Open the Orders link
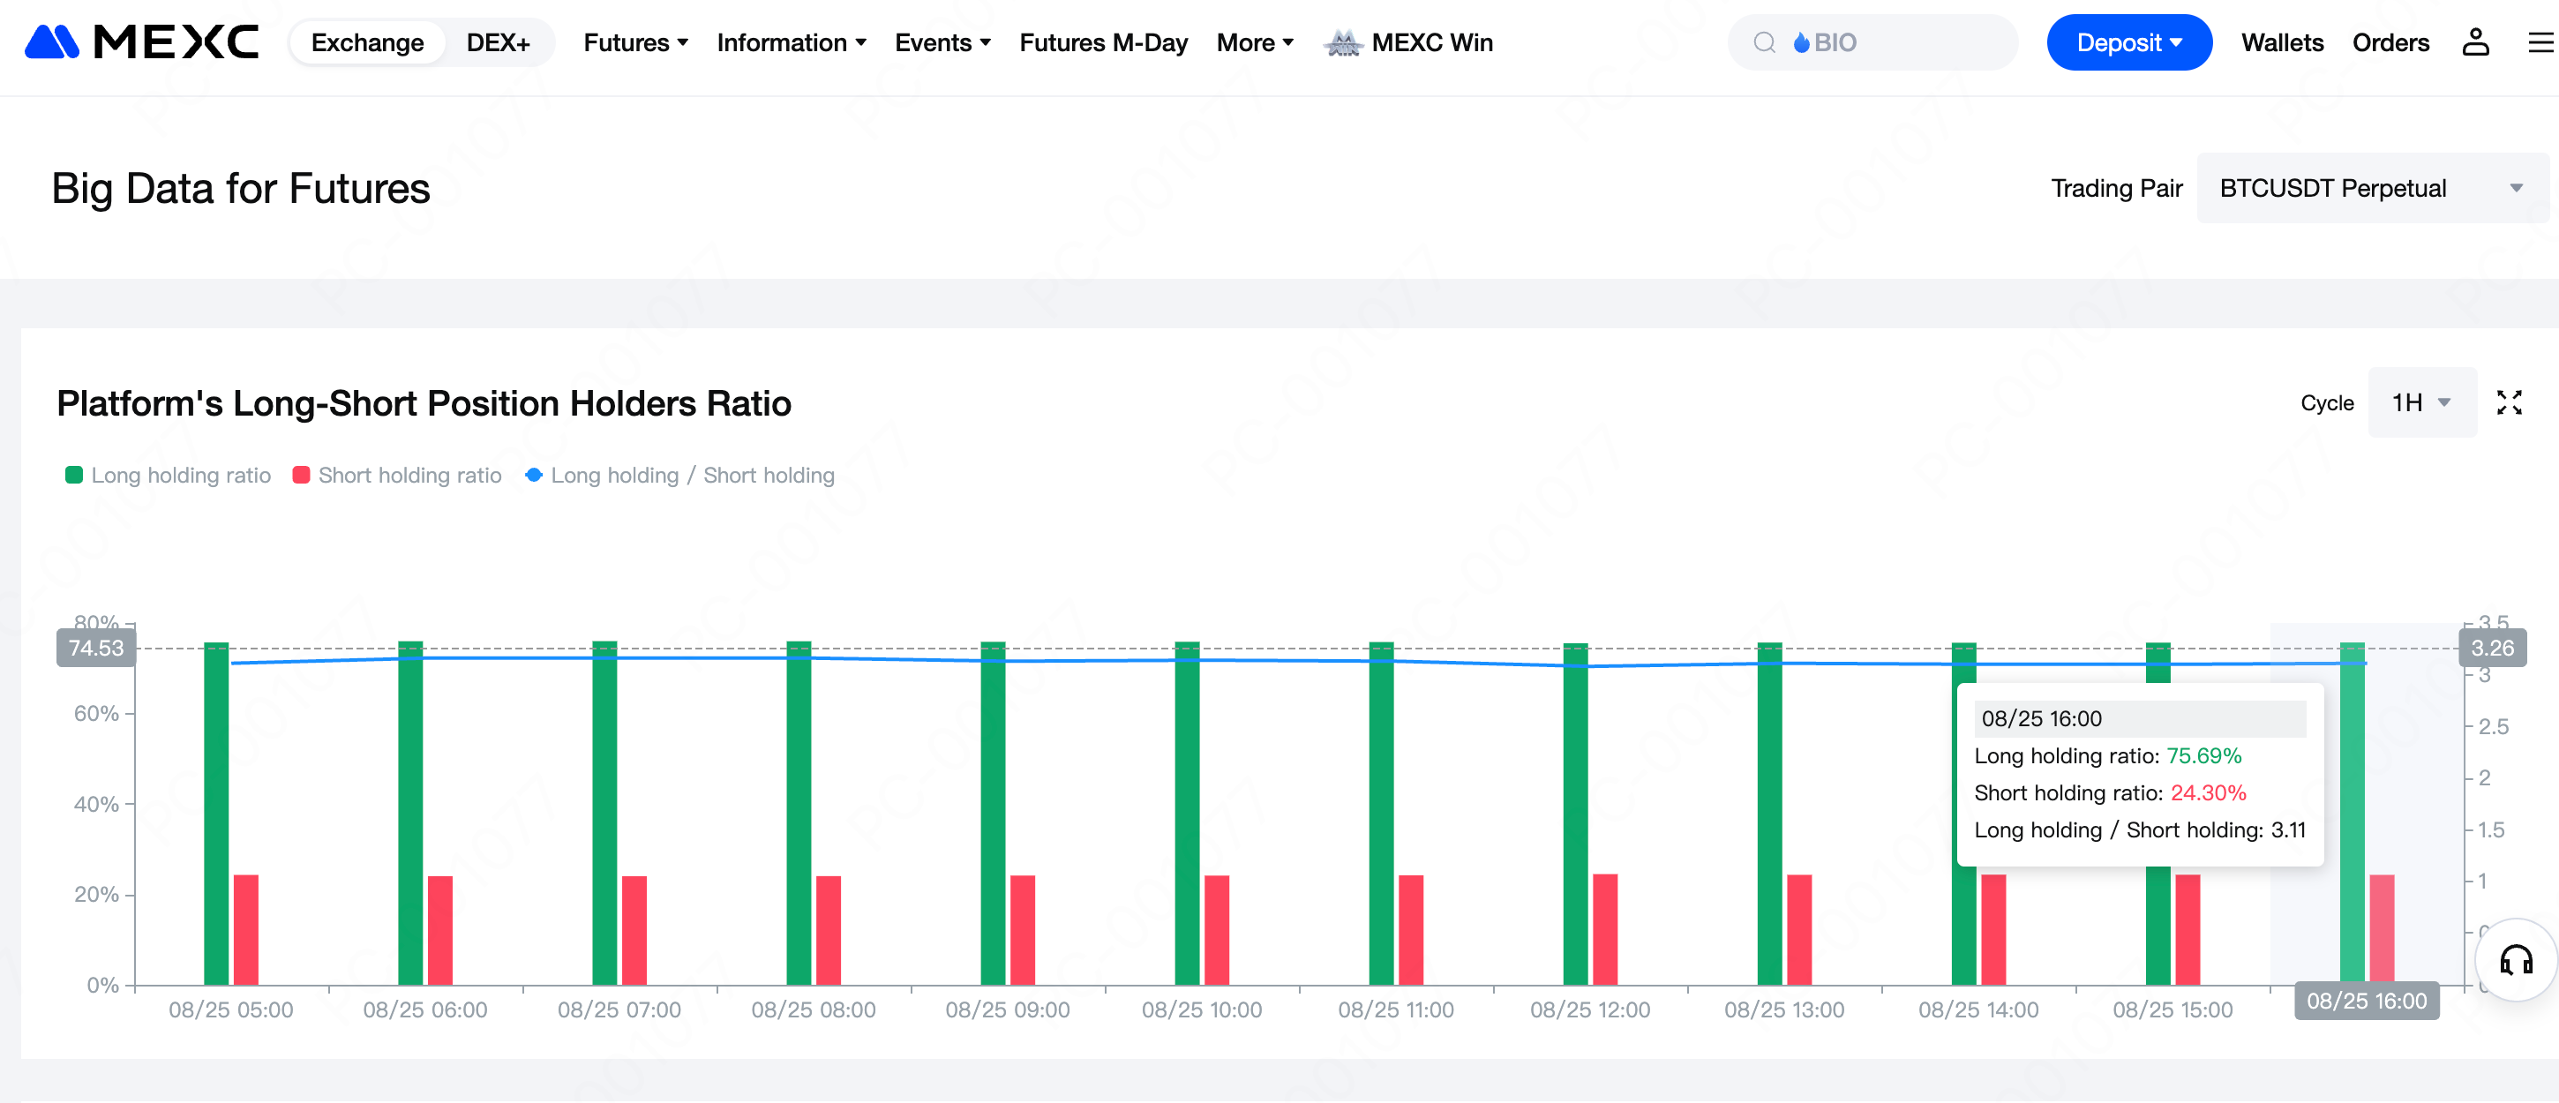Viewport: 2559px width, 1103px height. coord(2390,42)
